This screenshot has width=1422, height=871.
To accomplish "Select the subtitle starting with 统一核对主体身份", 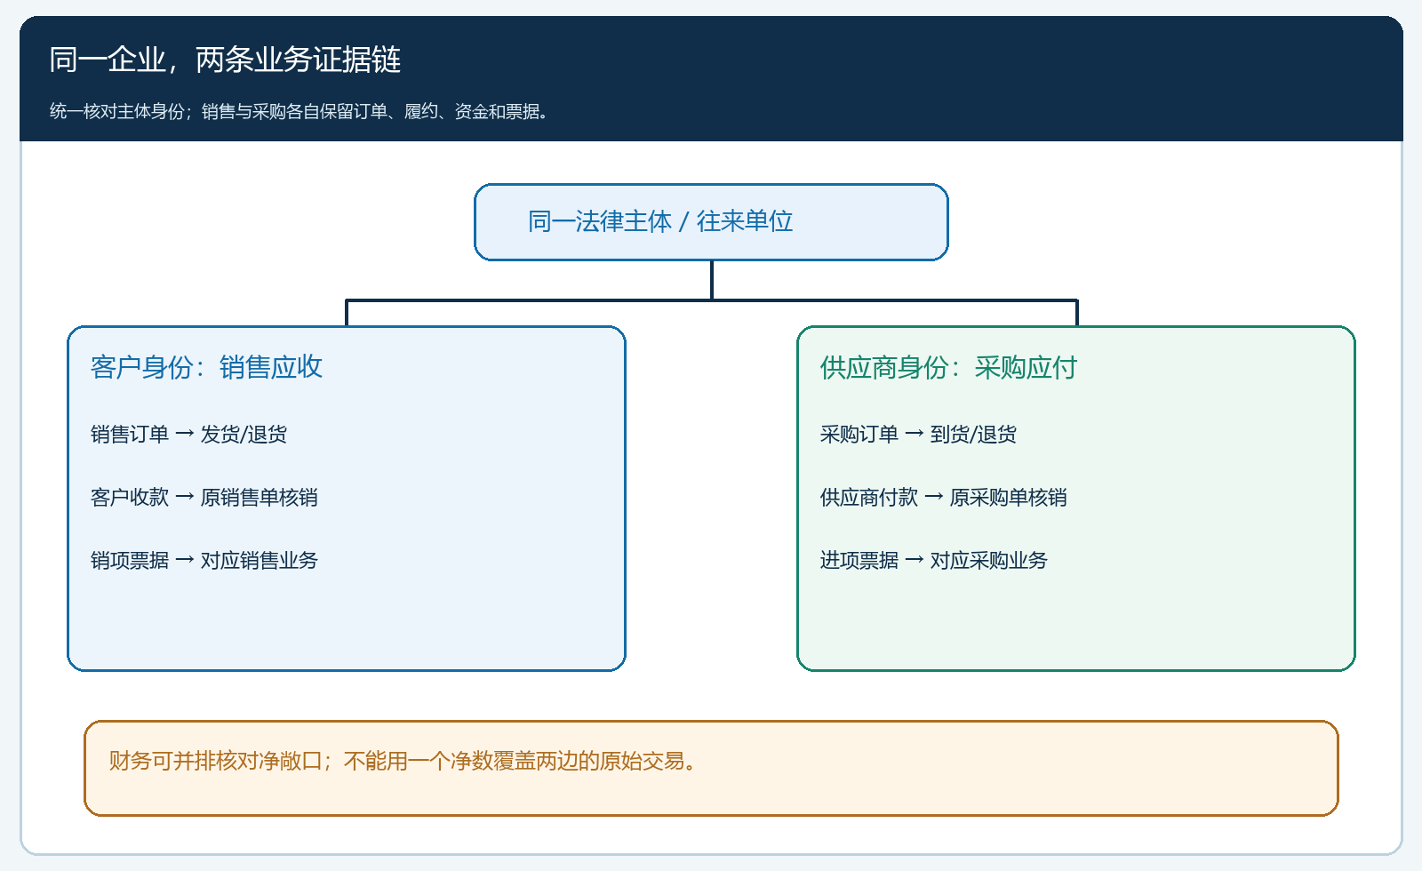I will point(299,111).
